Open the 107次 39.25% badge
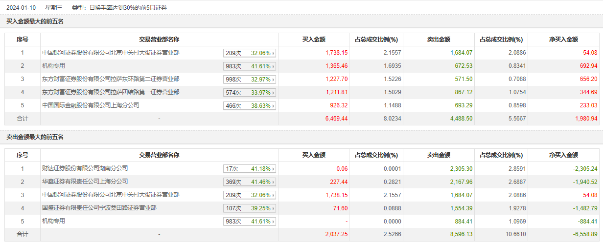Screen dimensions: 603x243 (x=250, y=208)
